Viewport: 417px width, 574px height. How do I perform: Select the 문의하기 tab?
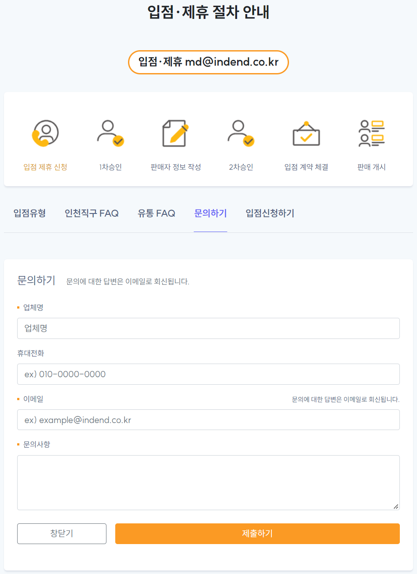tap(210, 213)
